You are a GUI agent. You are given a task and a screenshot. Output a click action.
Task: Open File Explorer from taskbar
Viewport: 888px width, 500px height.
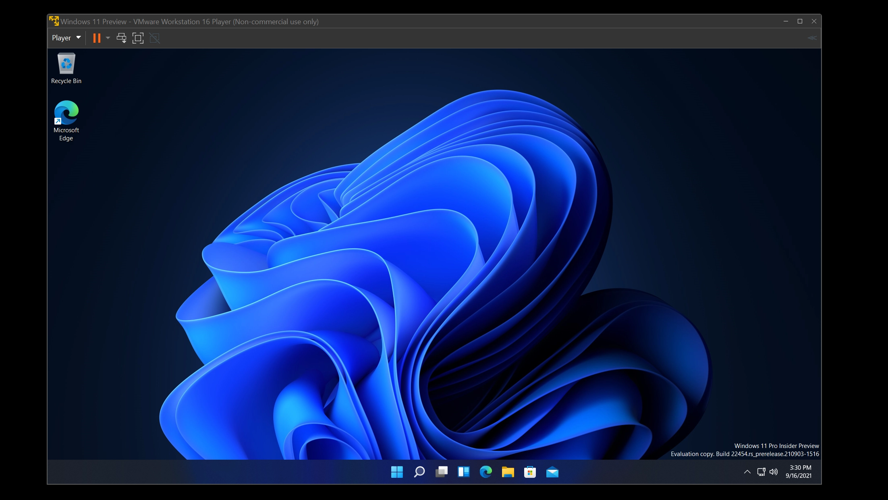[508, 472]
